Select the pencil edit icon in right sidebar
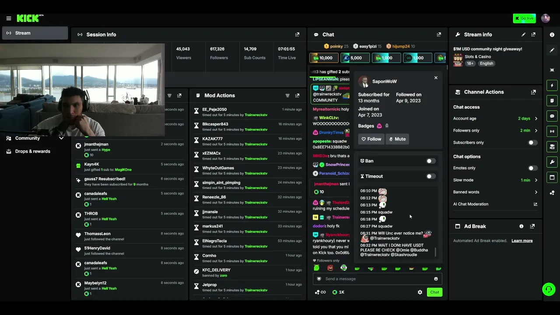 click(552, 50)
